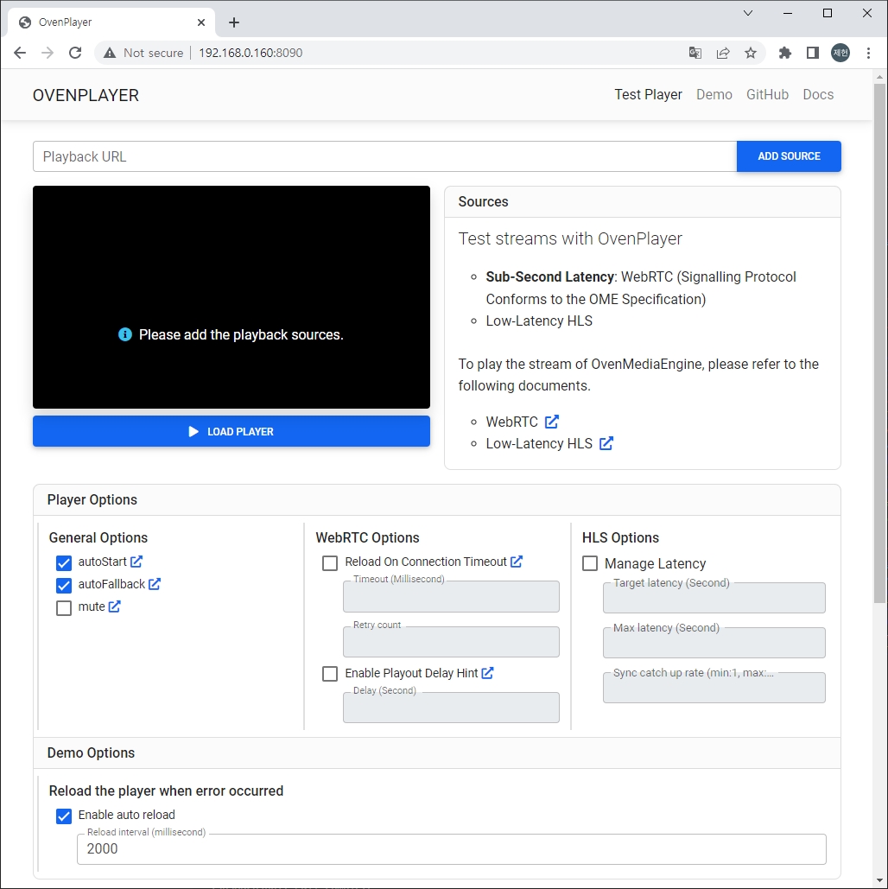Enable Manage Latency checkbox
The height and width of the screenshot is (889, 888).
click(590, 563)
